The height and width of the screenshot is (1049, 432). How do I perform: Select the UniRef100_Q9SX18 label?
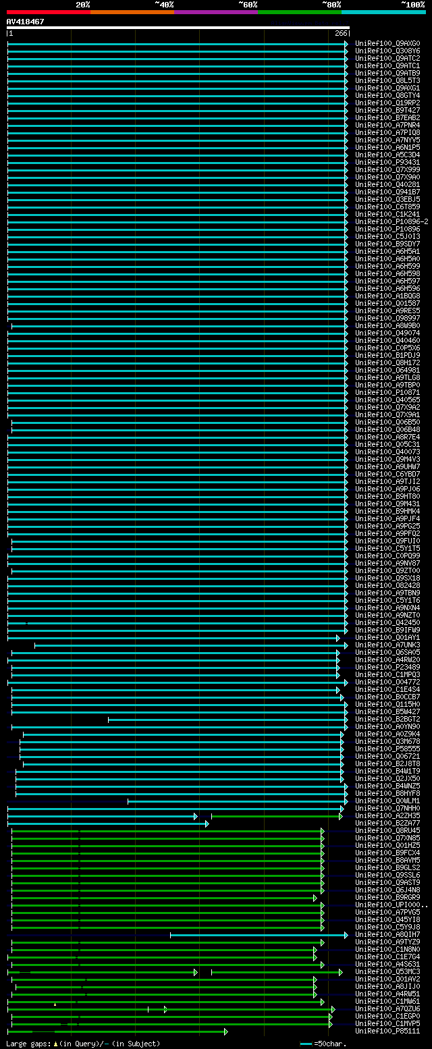(x=387, y=578)
